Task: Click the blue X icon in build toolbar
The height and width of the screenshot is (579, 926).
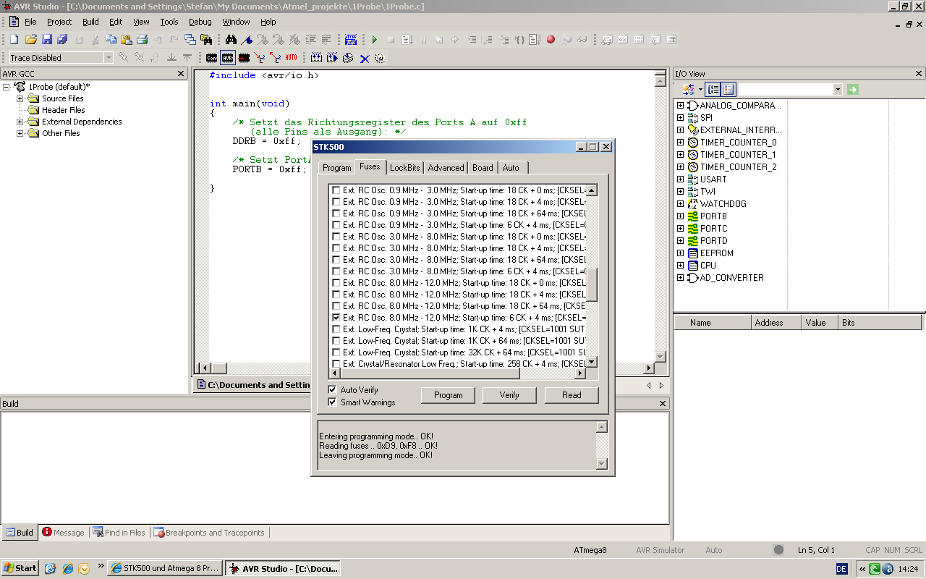Action: coord(365,58)
